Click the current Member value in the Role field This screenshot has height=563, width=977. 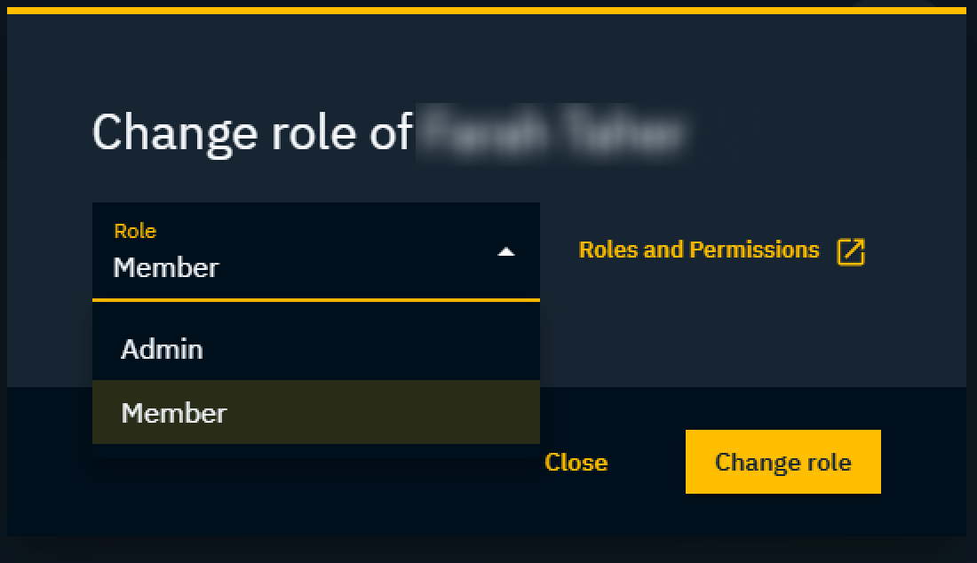point(166,267)
